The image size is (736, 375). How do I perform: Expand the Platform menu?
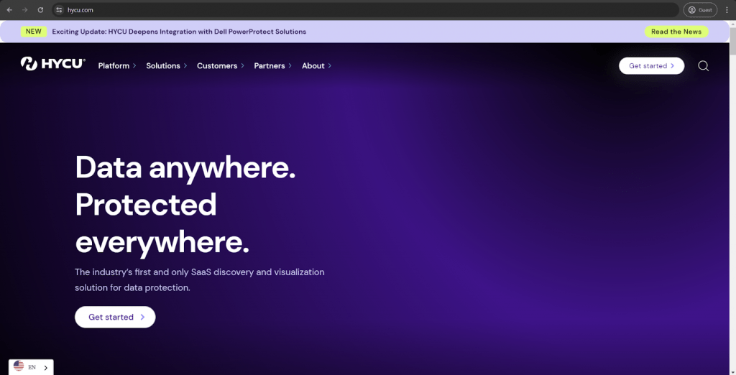116,66
